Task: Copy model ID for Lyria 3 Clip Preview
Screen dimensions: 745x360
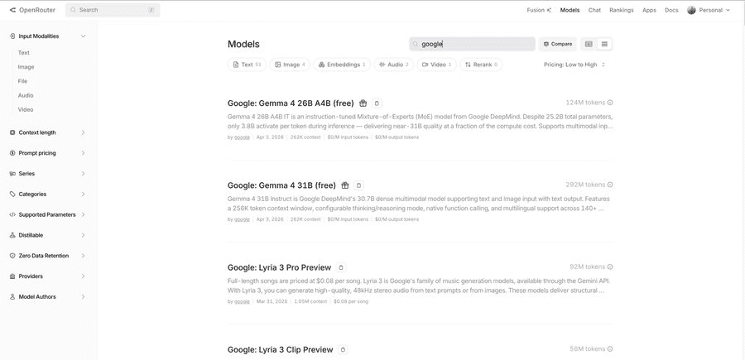Action: tap(343, 350)
